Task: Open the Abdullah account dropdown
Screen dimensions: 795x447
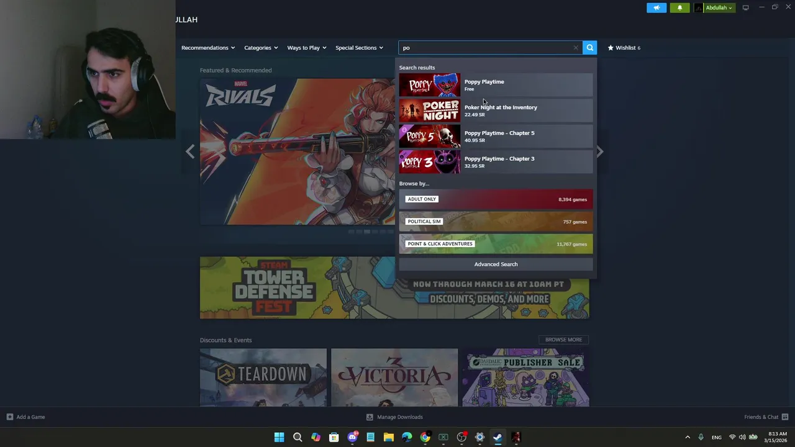Action: [x=714, y=7]
